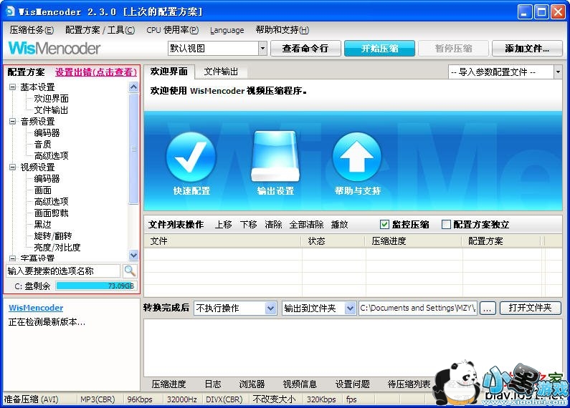
Task: Click the 快速配置 checkmark icon
Action: click(x=191, y=157)
